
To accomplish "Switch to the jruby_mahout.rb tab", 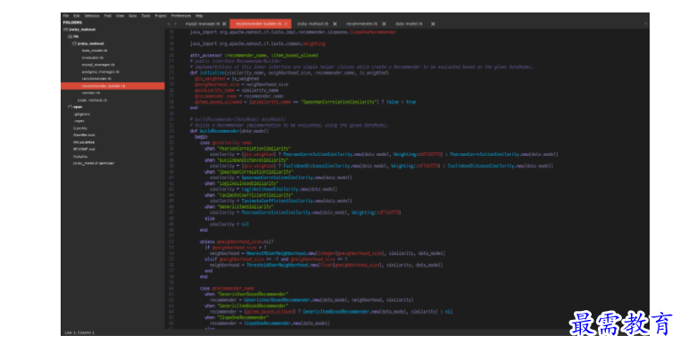I will coord(312,24).
